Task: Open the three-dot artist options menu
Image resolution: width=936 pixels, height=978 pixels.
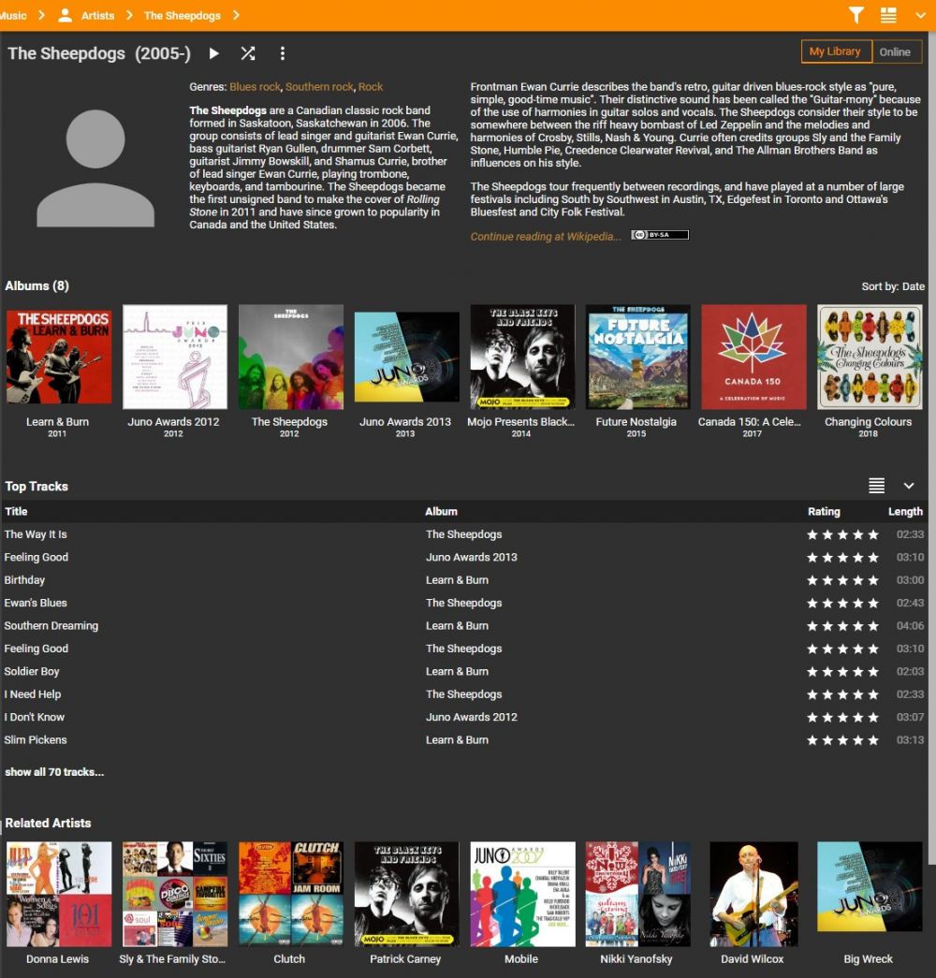Action: coord(282,54)
